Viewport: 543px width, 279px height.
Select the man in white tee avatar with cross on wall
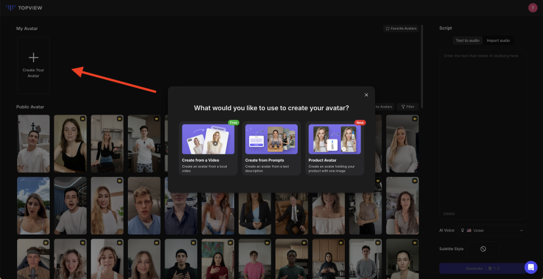[33, 143]
